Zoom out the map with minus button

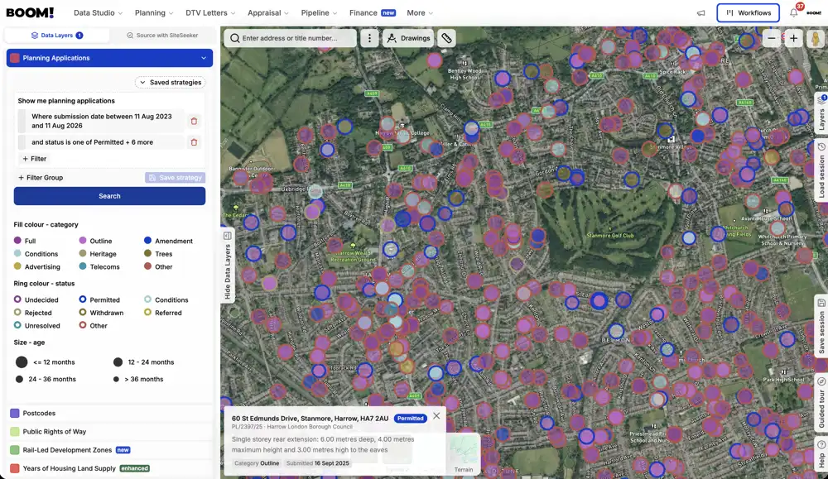[772, 39]
